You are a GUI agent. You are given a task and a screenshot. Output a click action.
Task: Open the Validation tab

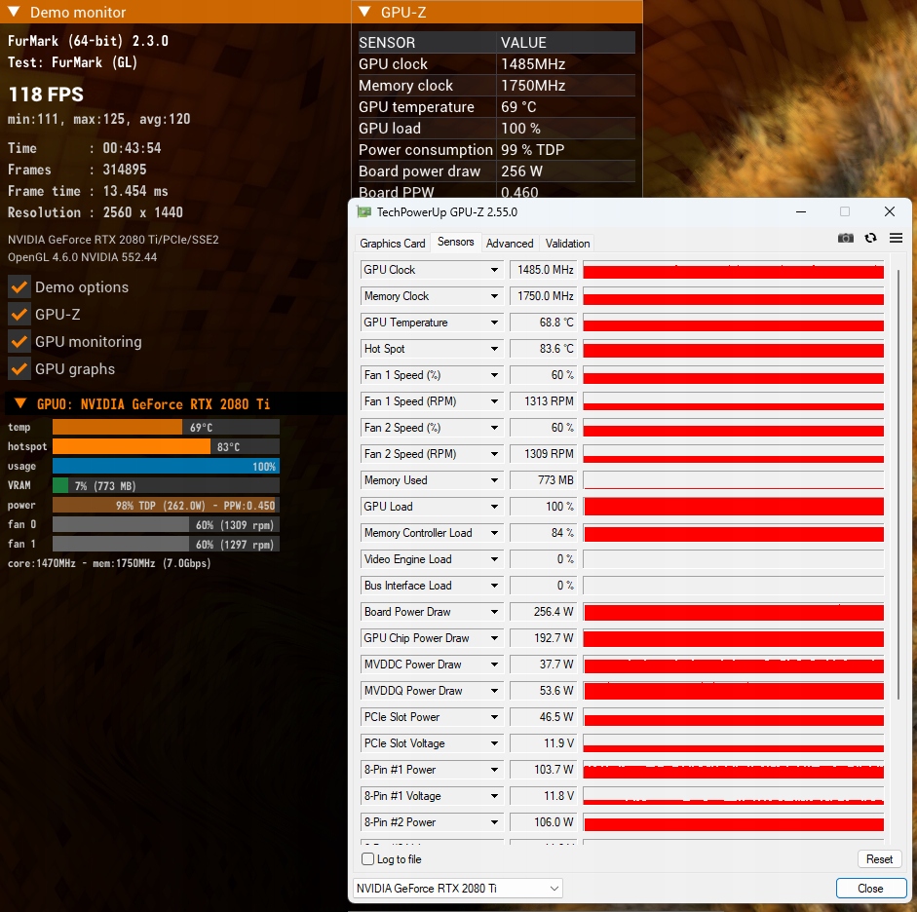[x=567, y=244]
